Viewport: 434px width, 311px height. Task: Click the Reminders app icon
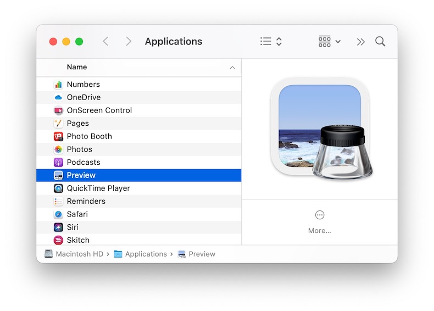(58, 201)
